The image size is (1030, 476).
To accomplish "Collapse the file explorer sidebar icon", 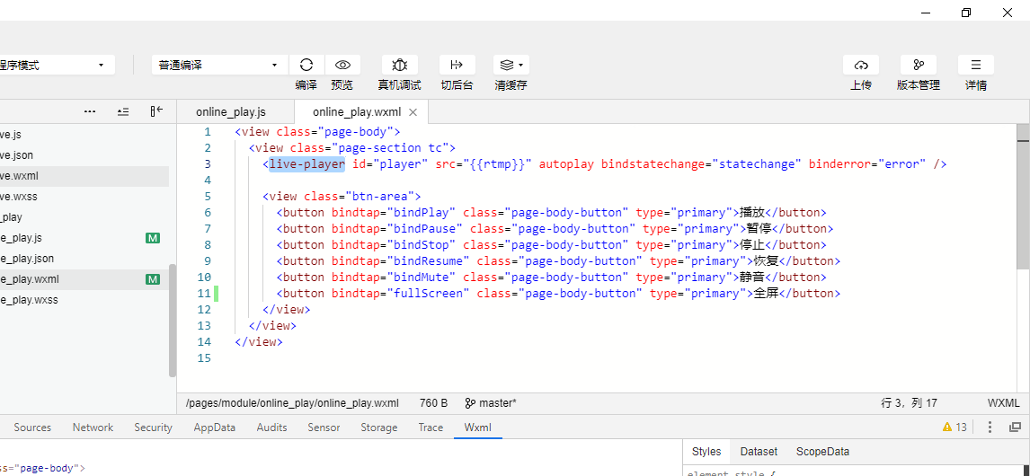I will [x=156, y=111].
